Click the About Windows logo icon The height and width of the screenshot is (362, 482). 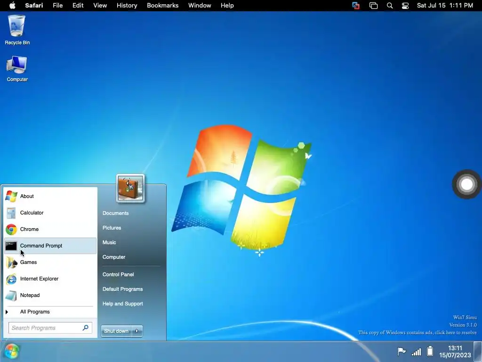pyautogui.click(x=11, y=196)
